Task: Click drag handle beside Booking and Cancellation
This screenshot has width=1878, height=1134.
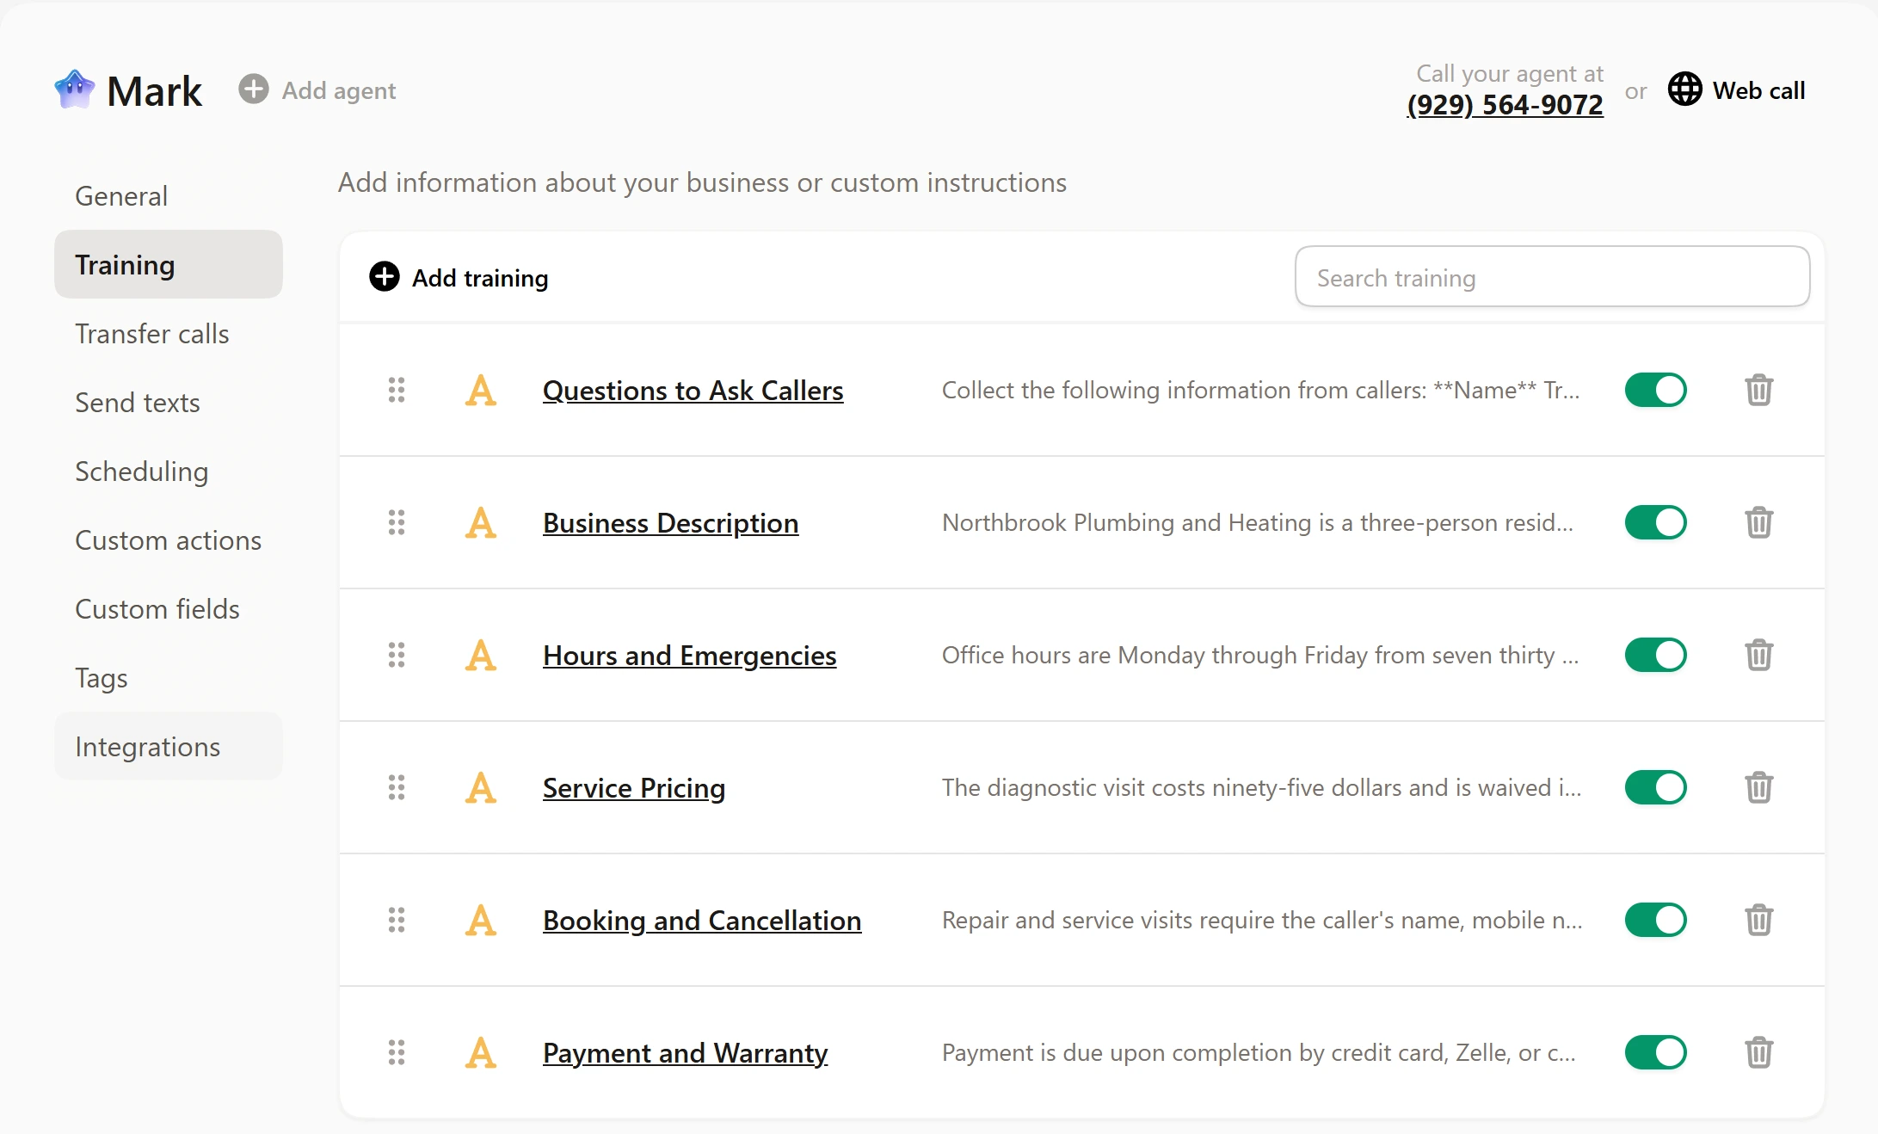Action: (396, 920)
